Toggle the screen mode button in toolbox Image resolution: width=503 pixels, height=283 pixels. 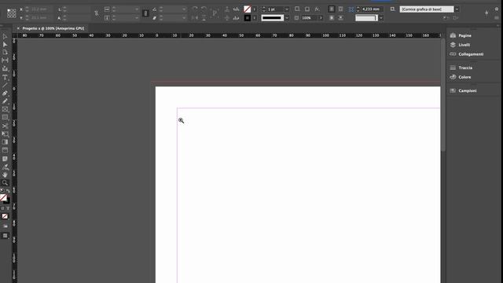point(5,236)
